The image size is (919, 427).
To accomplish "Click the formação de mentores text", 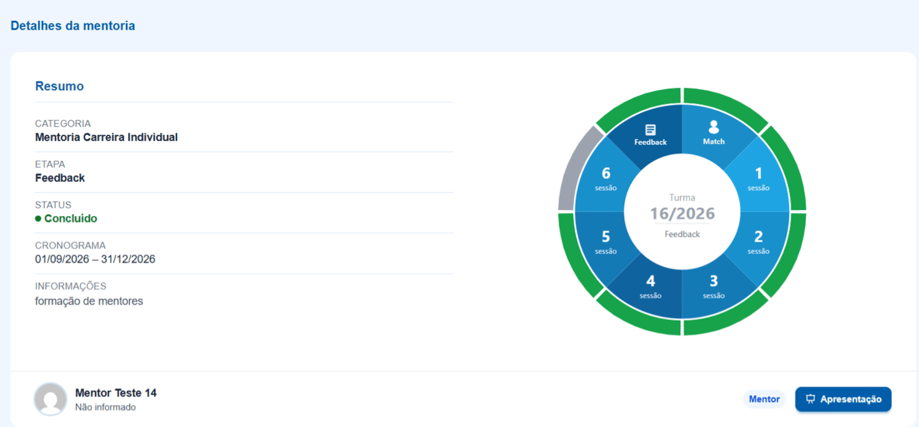I will [x=89, y=301].
